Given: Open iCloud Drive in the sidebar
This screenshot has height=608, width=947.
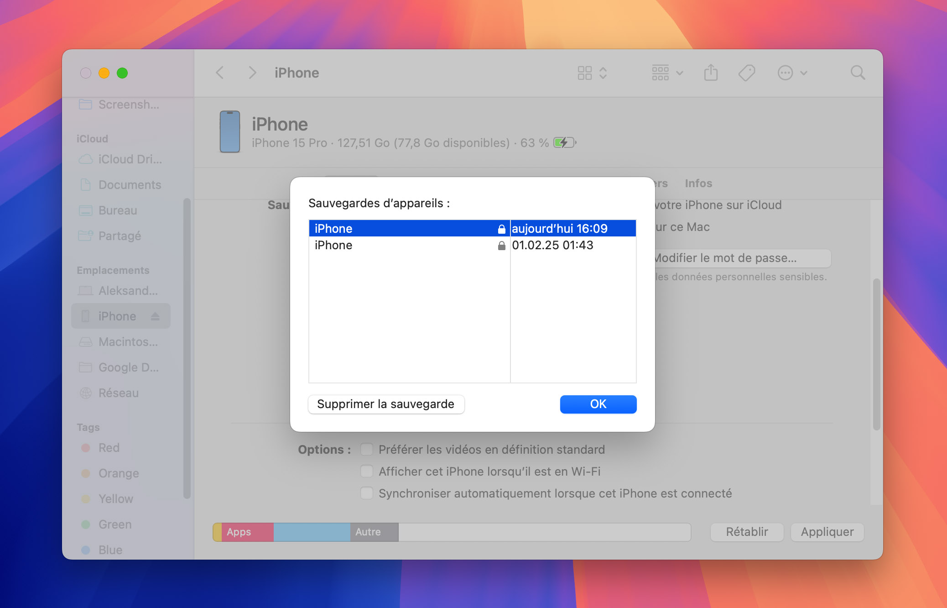Looking at the screenshot, I should click(x=121, y=159).
